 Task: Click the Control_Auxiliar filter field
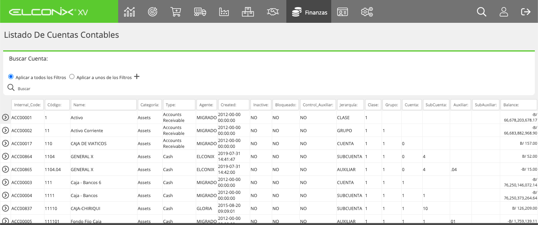318,105
